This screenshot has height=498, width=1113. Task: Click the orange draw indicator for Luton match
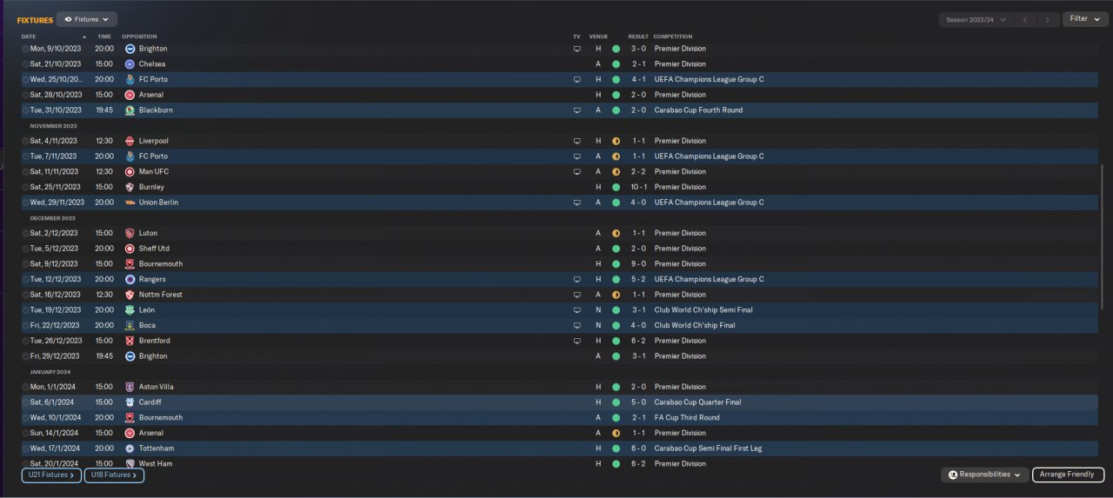pyautogui.click(x=616, y=233)
